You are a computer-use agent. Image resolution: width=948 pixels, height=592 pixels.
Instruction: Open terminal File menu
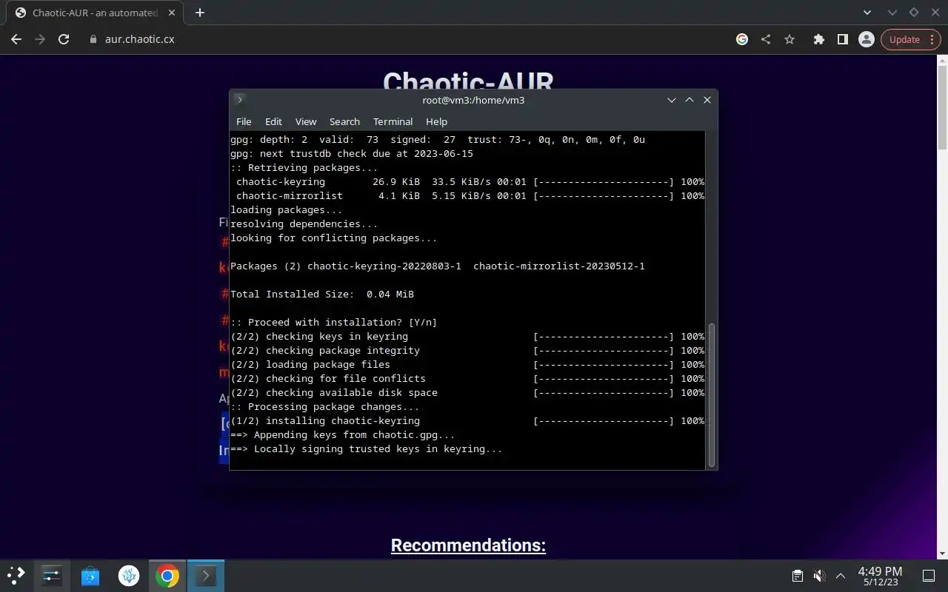pos(244,121)
